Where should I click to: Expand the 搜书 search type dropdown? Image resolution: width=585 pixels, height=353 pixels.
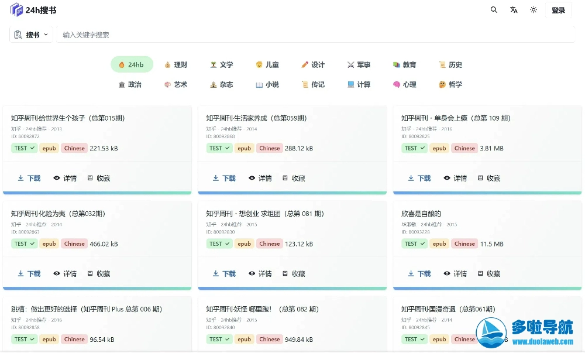(x=31, y=35)
